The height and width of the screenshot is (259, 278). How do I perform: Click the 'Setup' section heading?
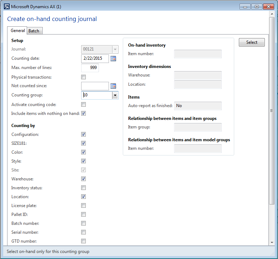pyautogui.click(x=17, y=41)
